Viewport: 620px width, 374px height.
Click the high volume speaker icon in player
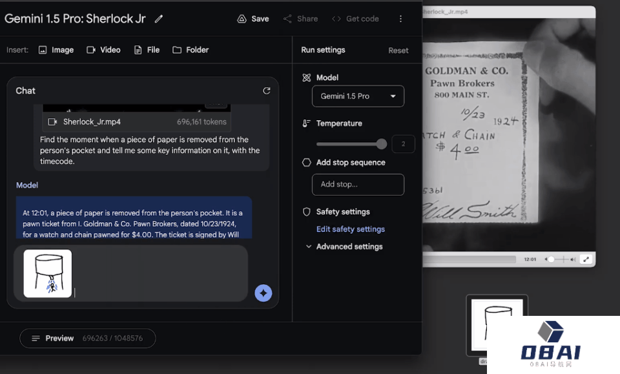(573, 260)
